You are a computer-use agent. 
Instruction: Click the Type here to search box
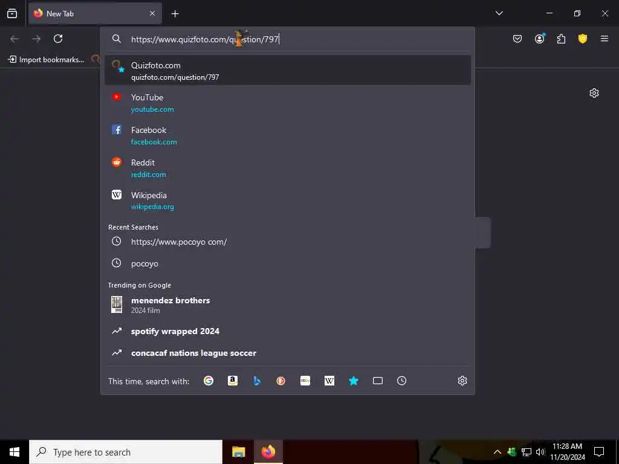126,452
